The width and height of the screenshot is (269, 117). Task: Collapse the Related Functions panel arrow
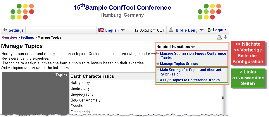pyautogui.click(x=193, y=47)
